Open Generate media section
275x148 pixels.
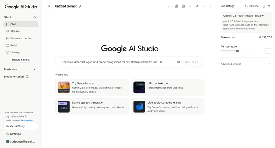21,38
